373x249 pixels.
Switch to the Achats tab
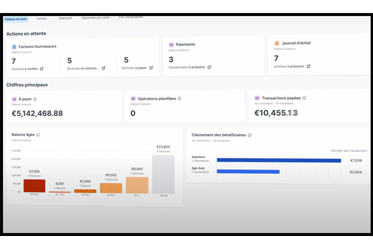pyautogui.click(x=41, y=18)
